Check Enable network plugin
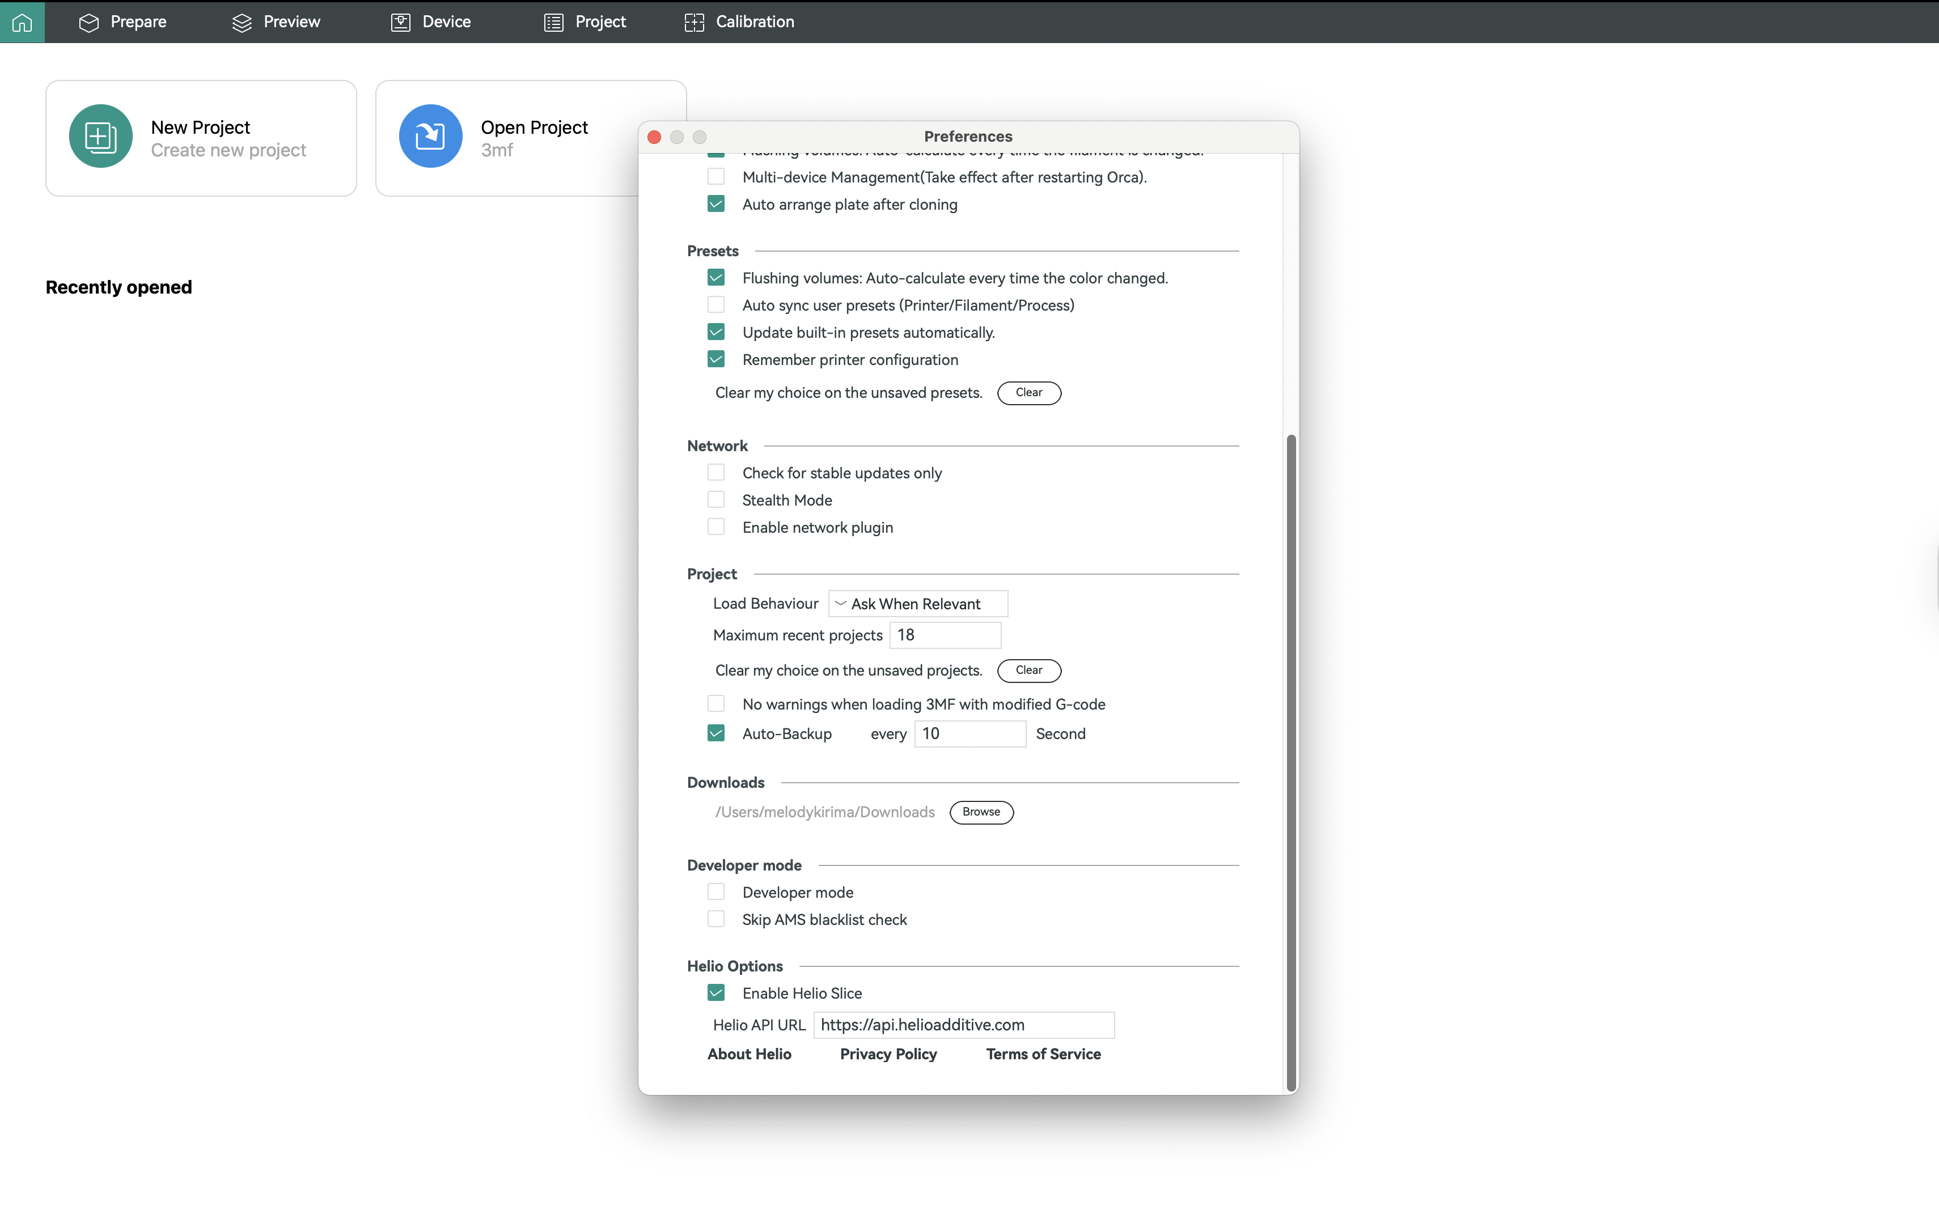The height and width of the screenshot is (1214, 1939). coord(716,528)
